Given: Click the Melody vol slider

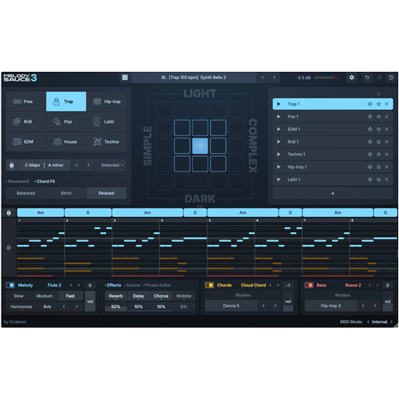Looking at the screenshot, I should click(x=90, y=302).
